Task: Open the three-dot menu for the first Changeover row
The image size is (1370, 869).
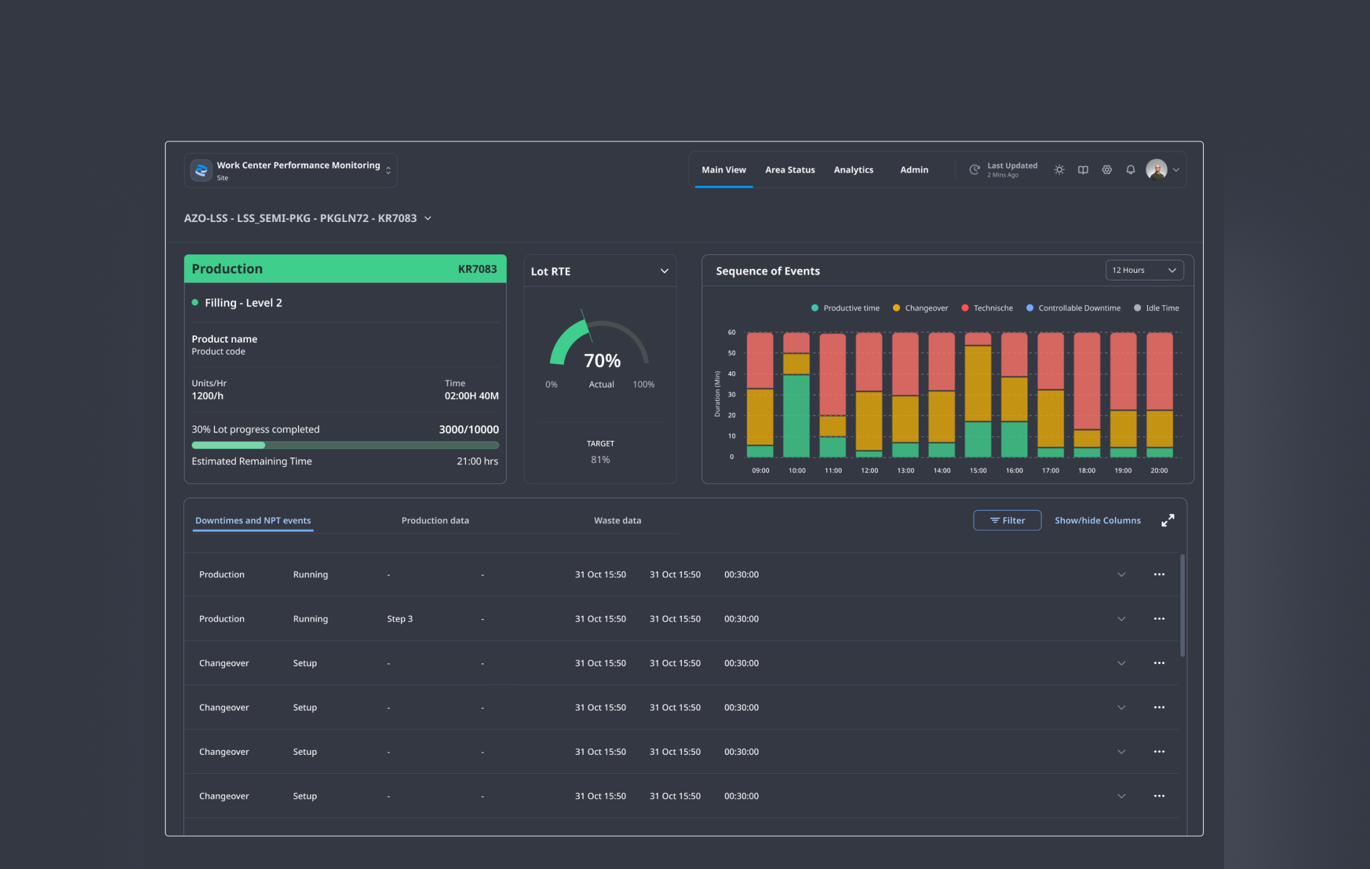Action: [x=1159, y=663]
